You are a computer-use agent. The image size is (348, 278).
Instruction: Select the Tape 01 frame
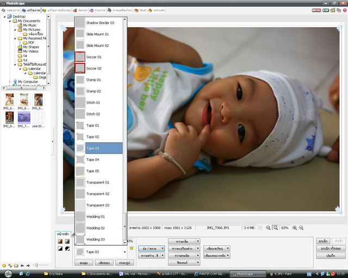(x=99, y=125)
